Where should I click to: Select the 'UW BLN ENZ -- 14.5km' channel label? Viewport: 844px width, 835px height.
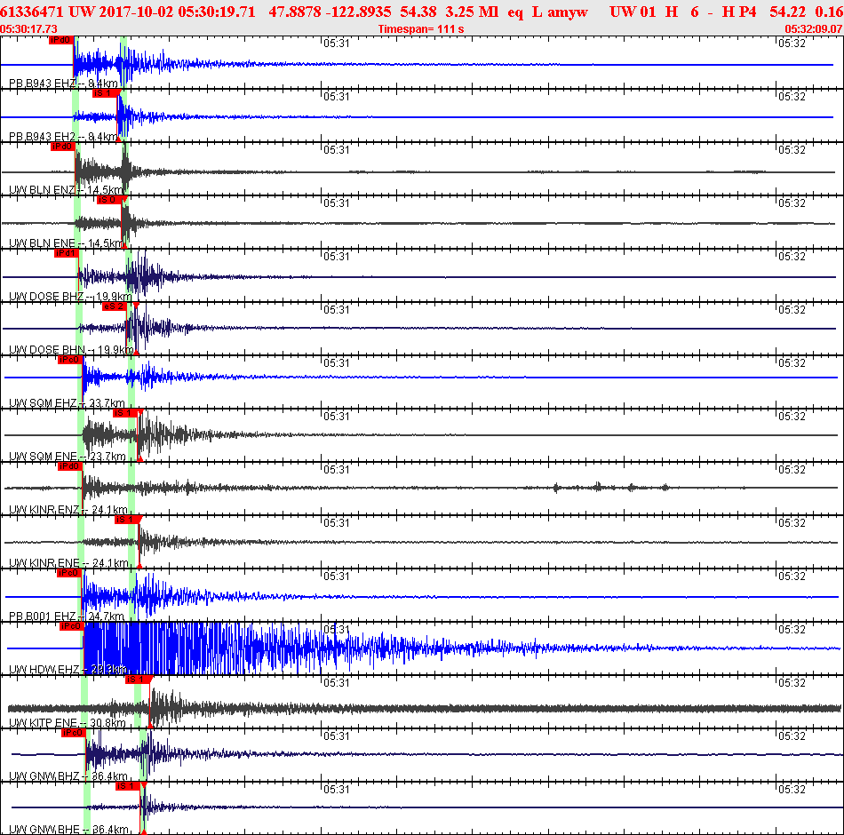(67, 190)
